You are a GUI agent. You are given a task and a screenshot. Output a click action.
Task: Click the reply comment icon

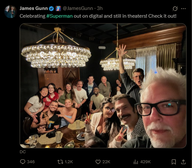(23, 162)
